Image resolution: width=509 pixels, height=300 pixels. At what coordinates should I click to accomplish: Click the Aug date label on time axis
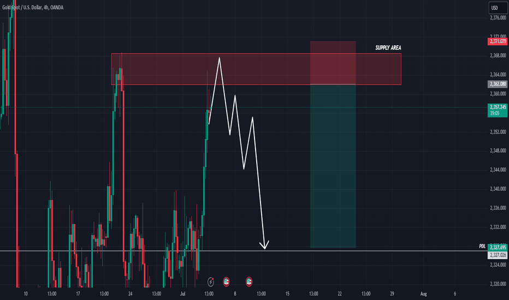(423, 294)
